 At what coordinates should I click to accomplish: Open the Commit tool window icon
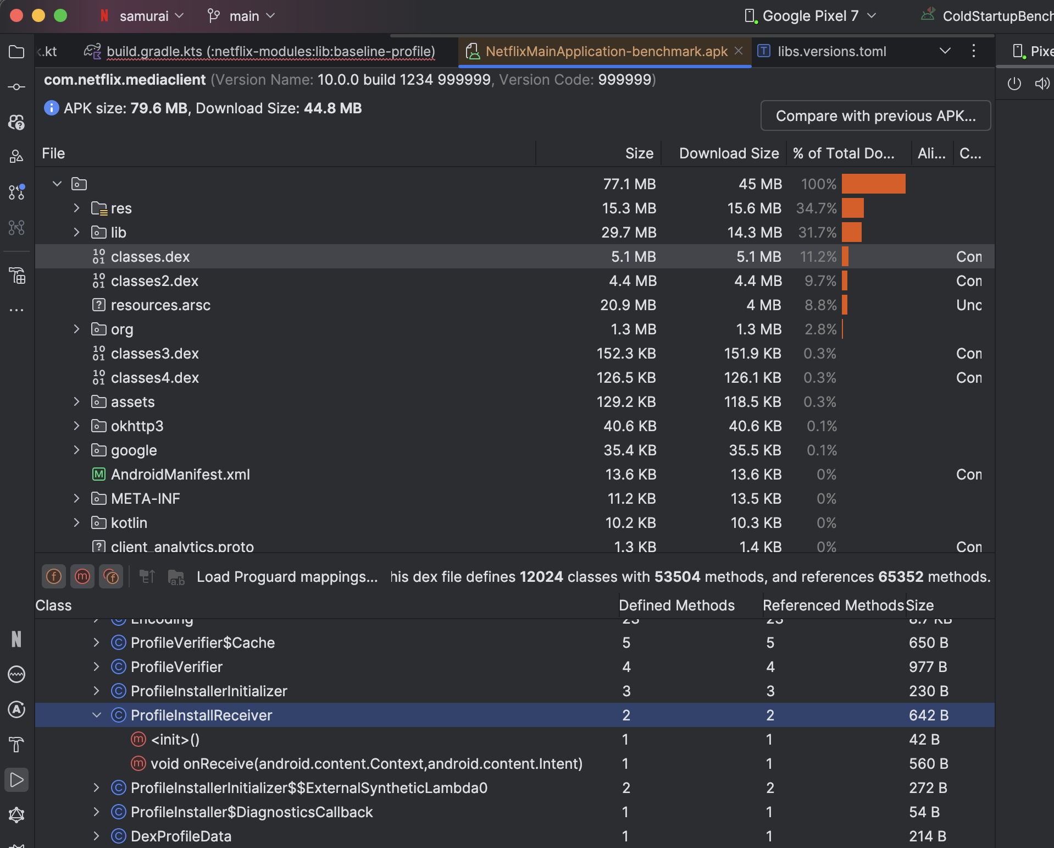tap(16, 87)
